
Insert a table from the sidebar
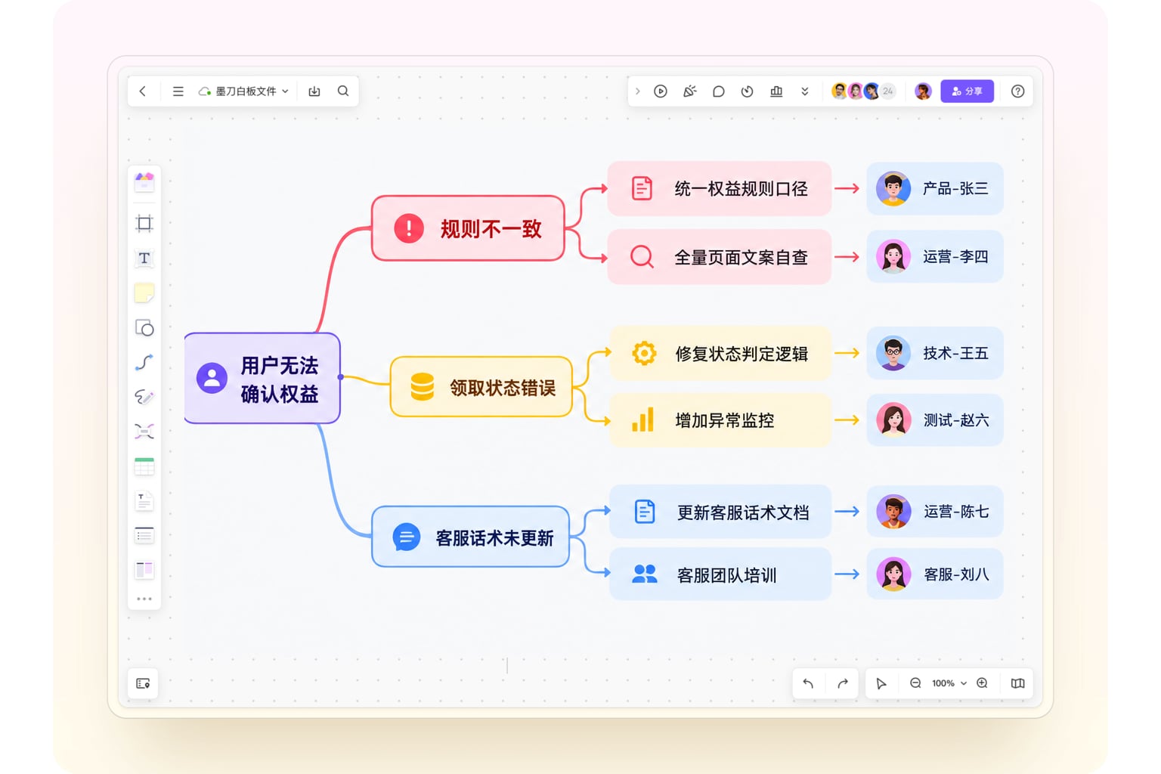144,466
